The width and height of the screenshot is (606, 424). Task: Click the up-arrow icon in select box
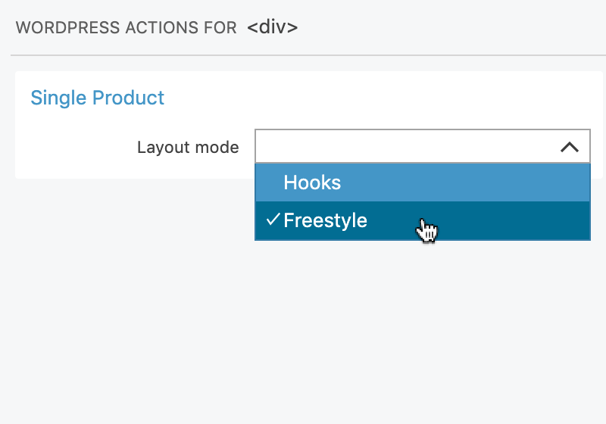point(570,147)
